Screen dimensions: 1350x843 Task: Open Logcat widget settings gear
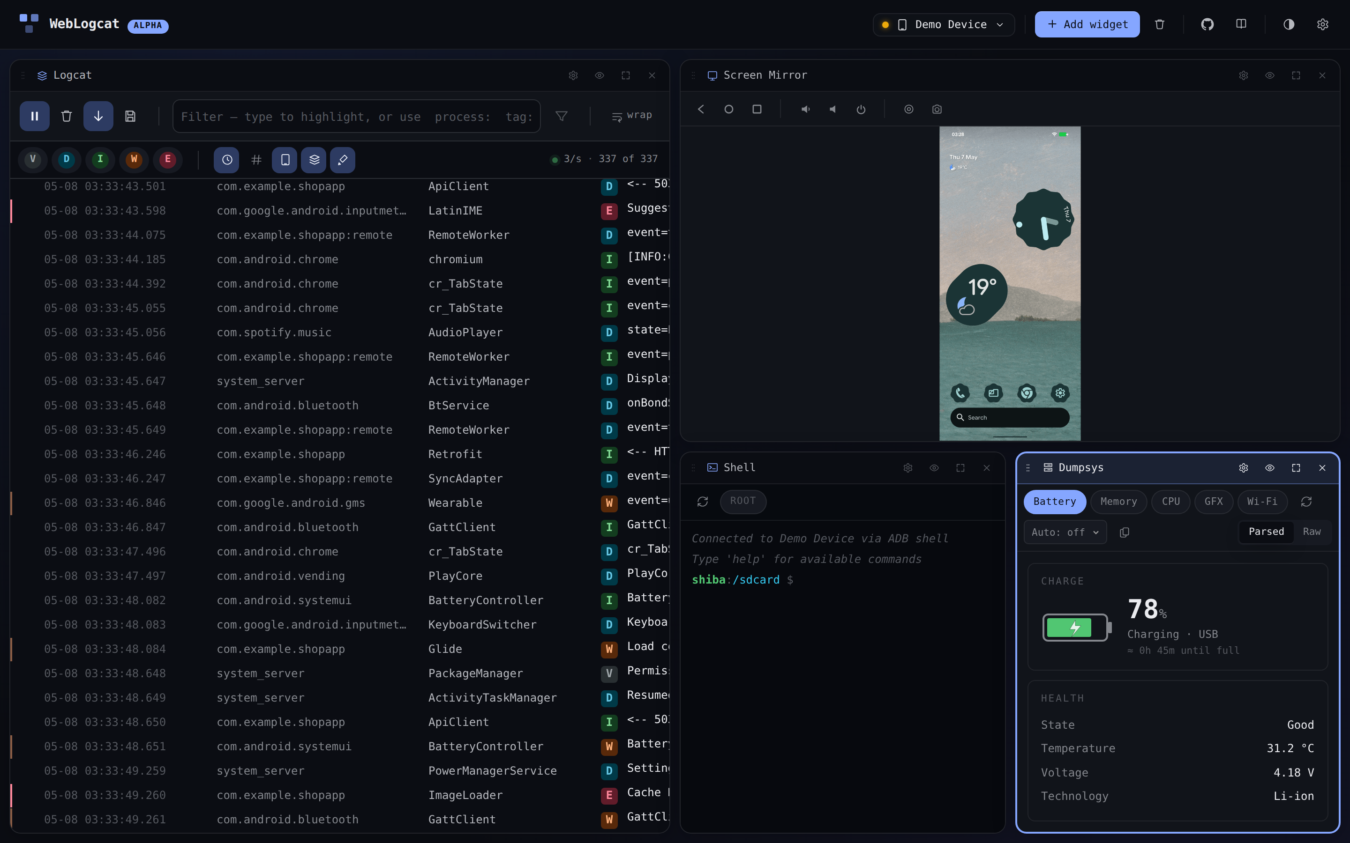tap(573, 75)
